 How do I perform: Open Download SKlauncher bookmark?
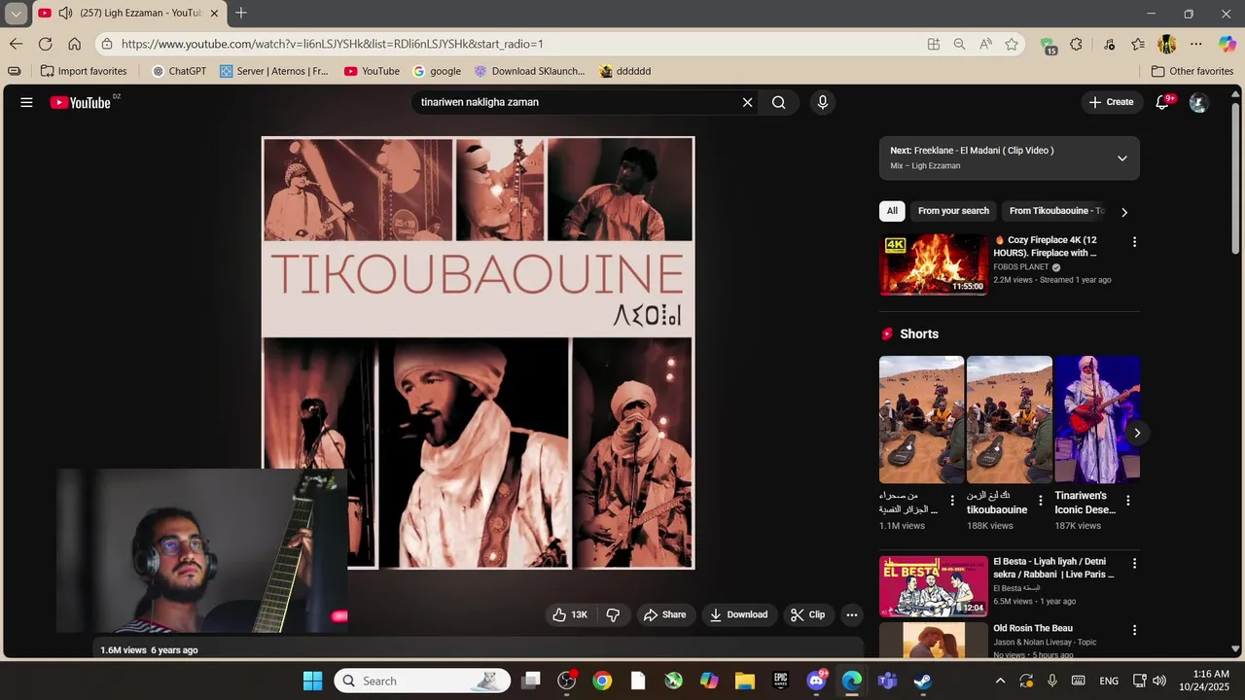(529, 71)
